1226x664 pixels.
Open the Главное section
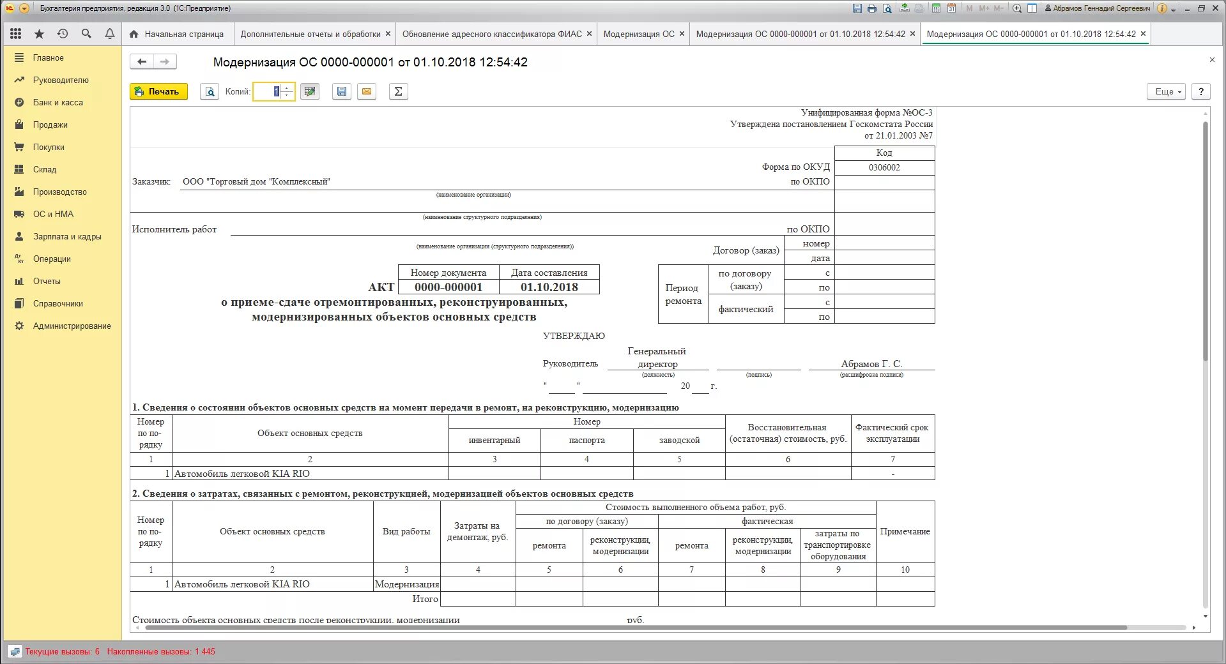tap(63, 57)
